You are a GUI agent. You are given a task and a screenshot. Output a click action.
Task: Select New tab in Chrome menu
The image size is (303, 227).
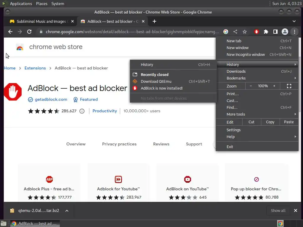tap(257, 41)
